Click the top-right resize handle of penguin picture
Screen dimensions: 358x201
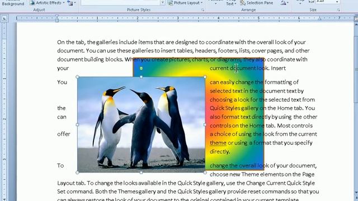pos(205,77)
